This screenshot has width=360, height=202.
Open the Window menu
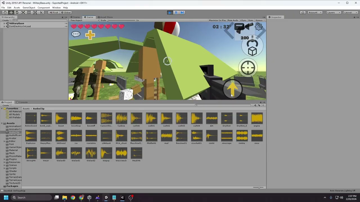(56, 8)
